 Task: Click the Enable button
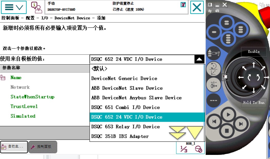point(254,52)
